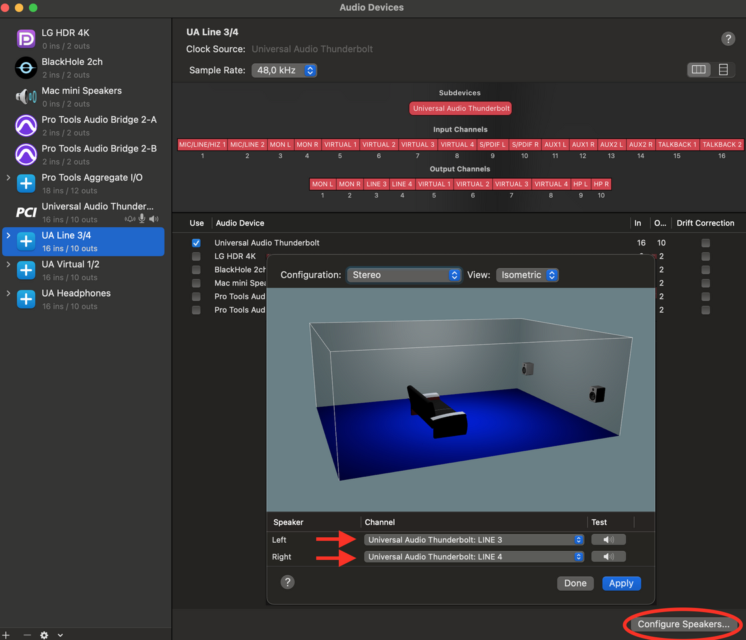Open the Configuration Stereo dropdown
746x640 pixels.
pos(404,275)
